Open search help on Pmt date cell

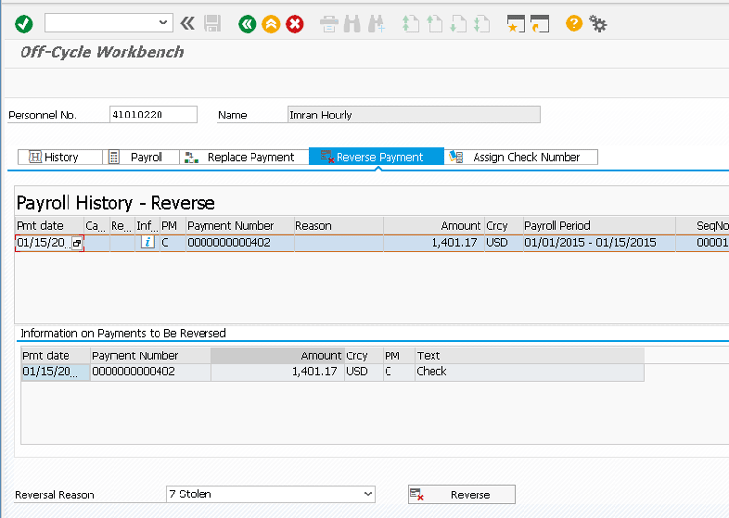coord(77,243)
